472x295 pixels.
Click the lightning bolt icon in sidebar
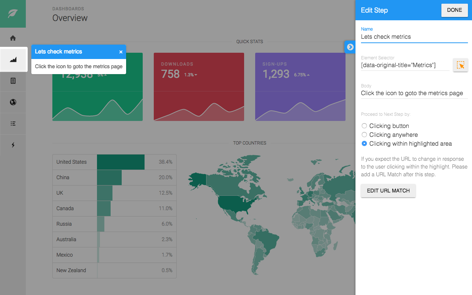click(13, 145)
